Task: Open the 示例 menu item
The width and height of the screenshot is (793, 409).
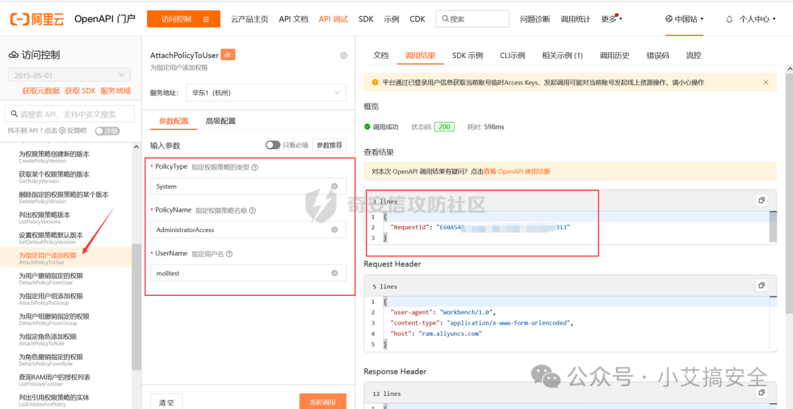Action: [391, 19]
